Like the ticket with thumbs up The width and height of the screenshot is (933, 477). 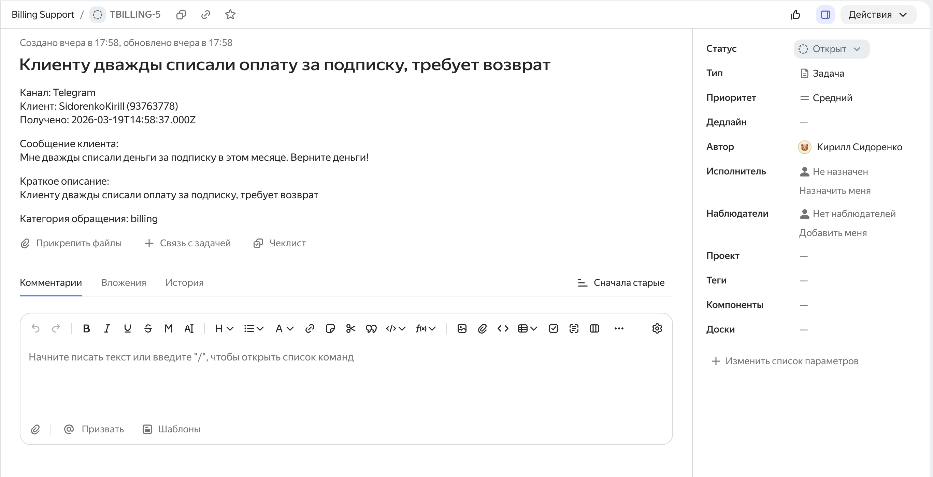pos(795,14)
